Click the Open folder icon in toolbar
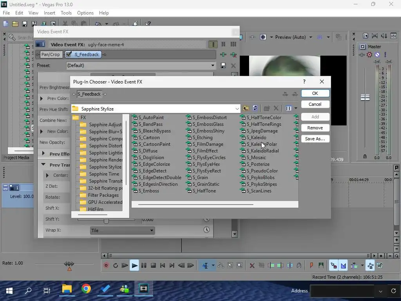Screen dimensions: 401x301 (15, 24)
